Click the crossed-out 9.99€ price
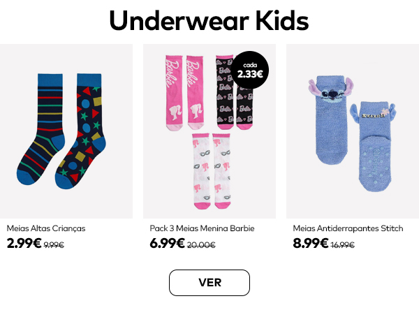Image resolution: width=419 pixels, height=324 pixels. point(54,245)
